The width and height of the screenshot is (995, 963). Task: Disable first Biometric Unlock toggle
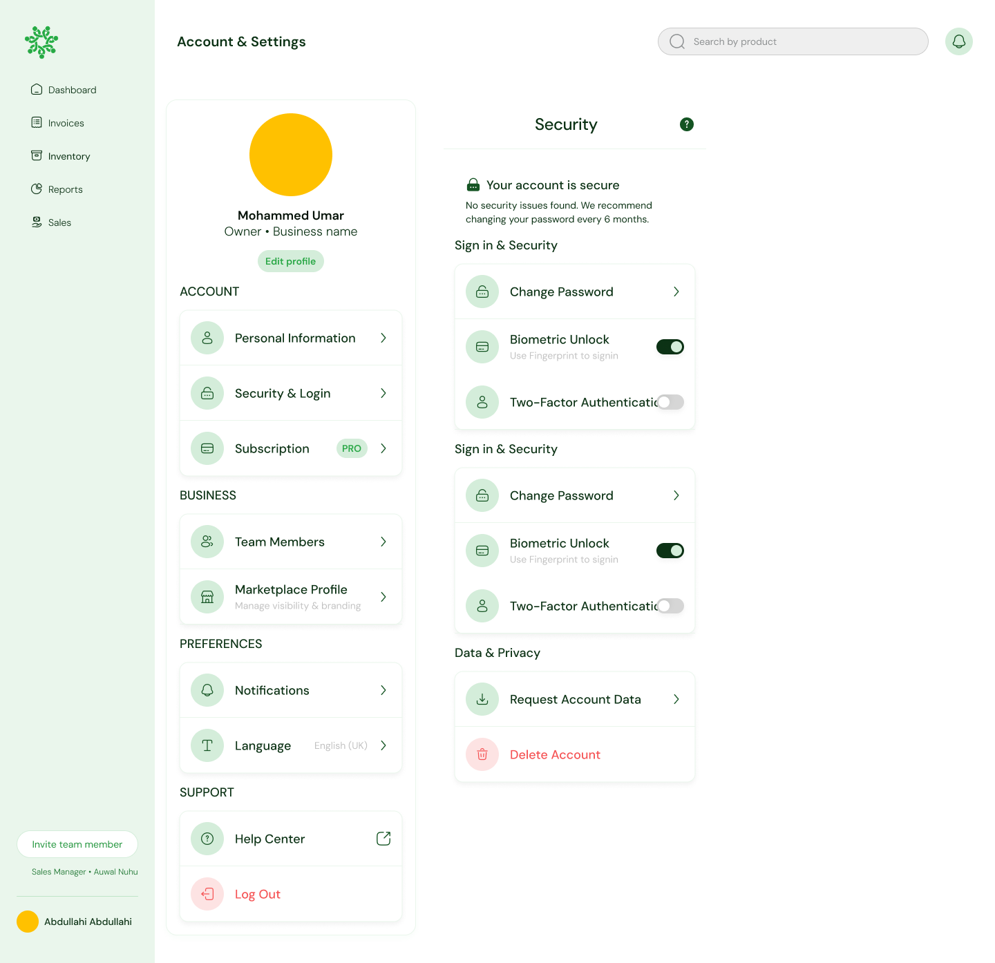[x=670, y=347]
